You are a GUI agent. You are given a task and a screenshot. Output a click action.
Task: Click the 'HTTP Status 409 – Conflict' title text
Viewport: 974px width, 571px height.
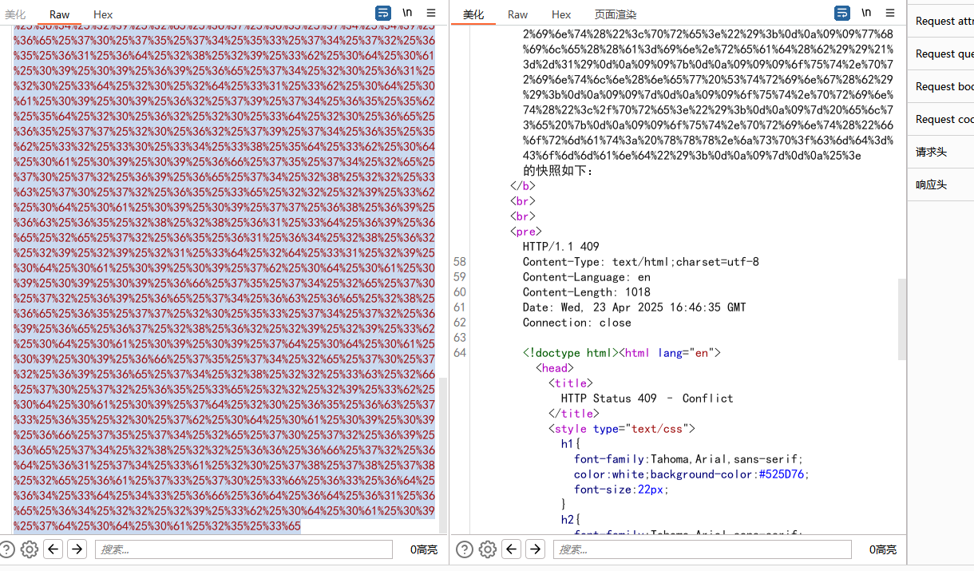(647, 399)
